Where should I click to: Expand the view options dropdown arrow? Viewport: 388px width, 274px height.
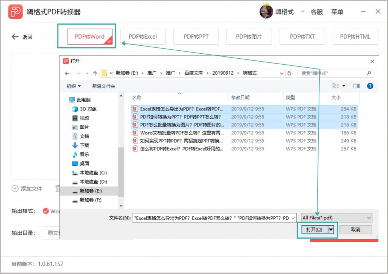pos(344,86)
